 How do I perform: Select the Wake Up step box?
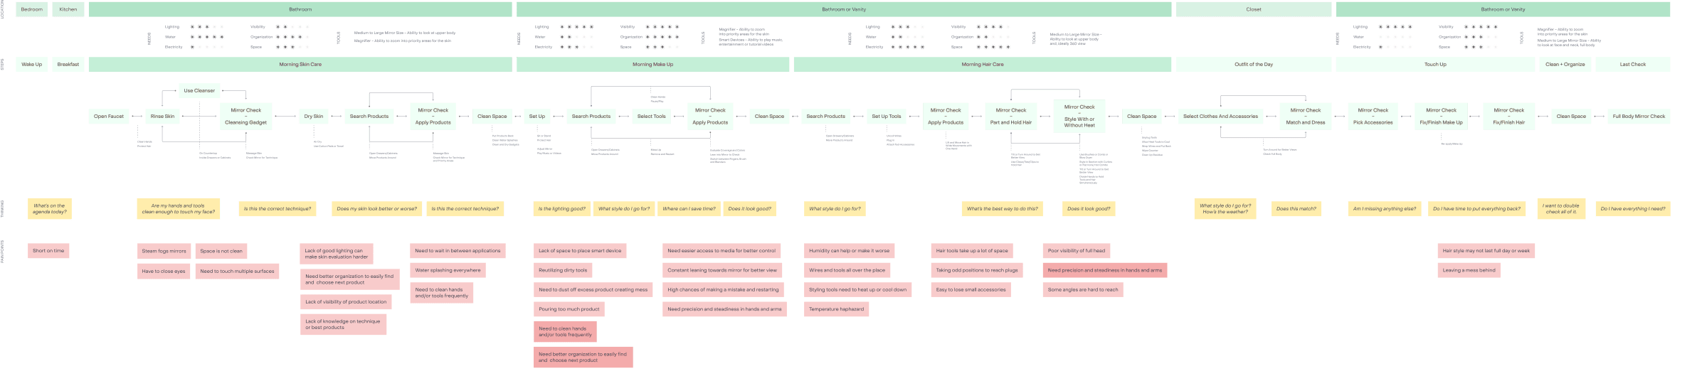(x=31, y=64)
